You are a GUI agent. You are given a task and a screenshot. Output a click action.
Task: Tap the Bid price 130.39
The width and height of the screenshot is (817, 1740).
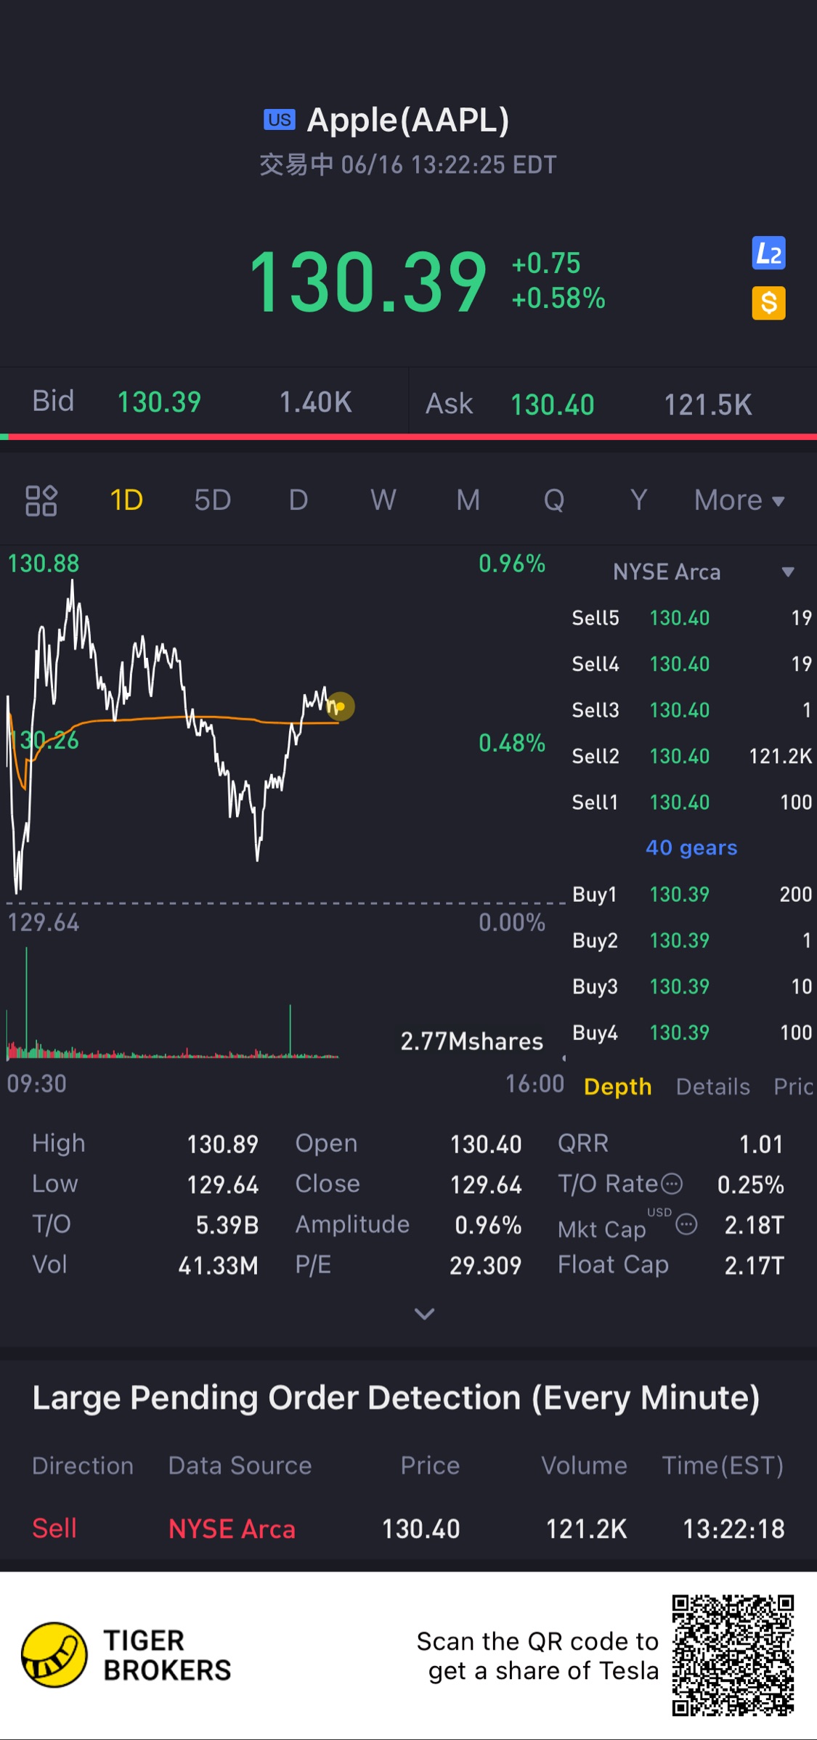[x=159, y=402]
